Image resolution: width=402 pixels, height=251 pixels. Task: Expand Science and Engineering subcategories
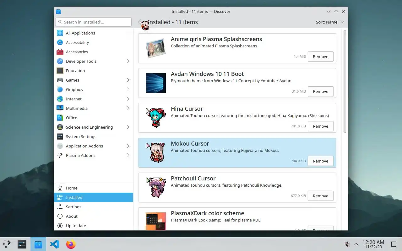[128, 127]
